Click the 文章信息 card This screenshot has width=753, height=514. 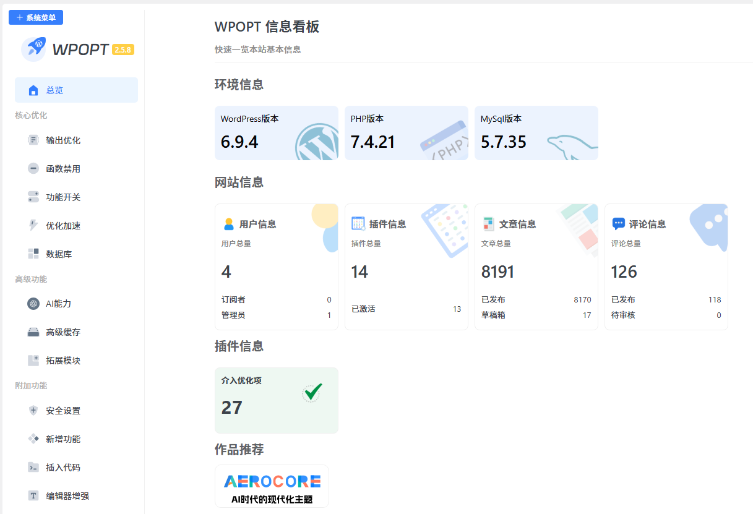[536, 267]
